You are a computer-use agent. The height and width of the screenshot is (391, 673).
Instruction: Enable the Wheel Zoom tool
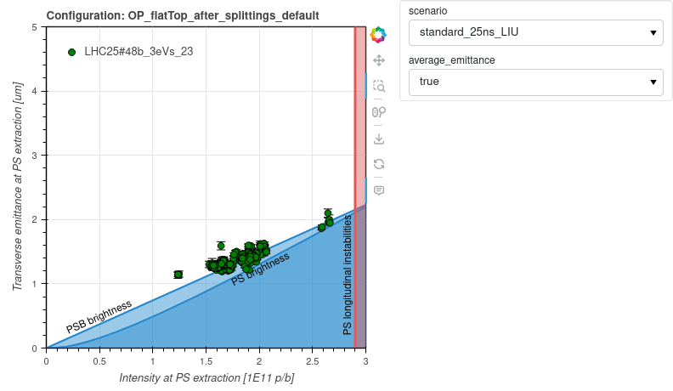pos(379,112)
